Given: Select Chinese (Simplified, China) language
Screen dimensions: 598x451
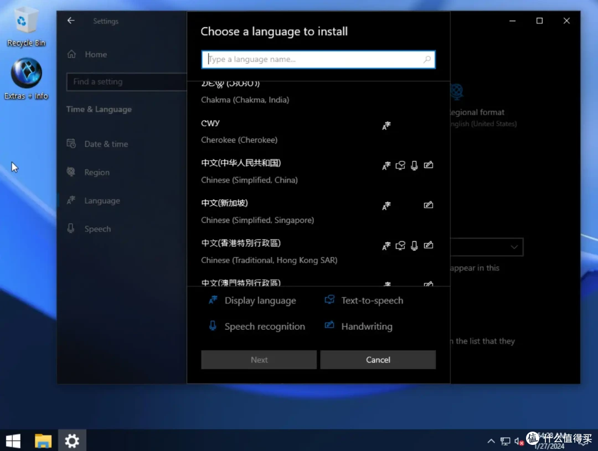Looking at the screenshot, I should tap(318, 172).
